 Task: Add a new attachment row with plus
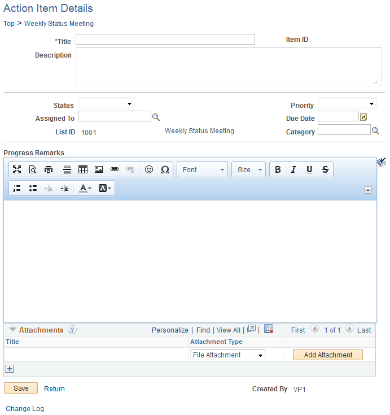click(x=10, y=369)
